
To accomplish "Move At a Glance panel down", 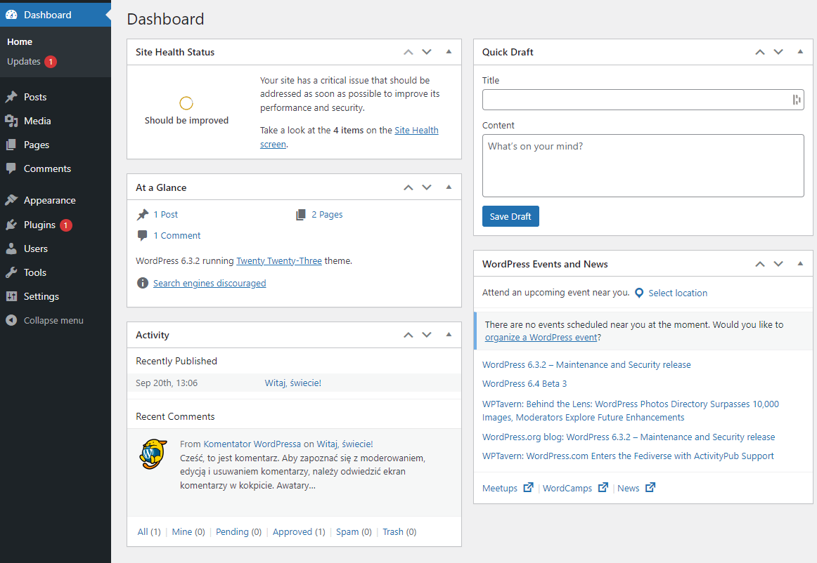I will 427,187.
